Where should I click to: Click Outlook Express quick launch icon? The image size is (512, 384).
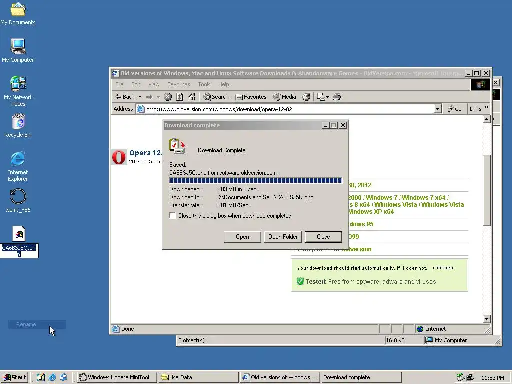[63, 377]
